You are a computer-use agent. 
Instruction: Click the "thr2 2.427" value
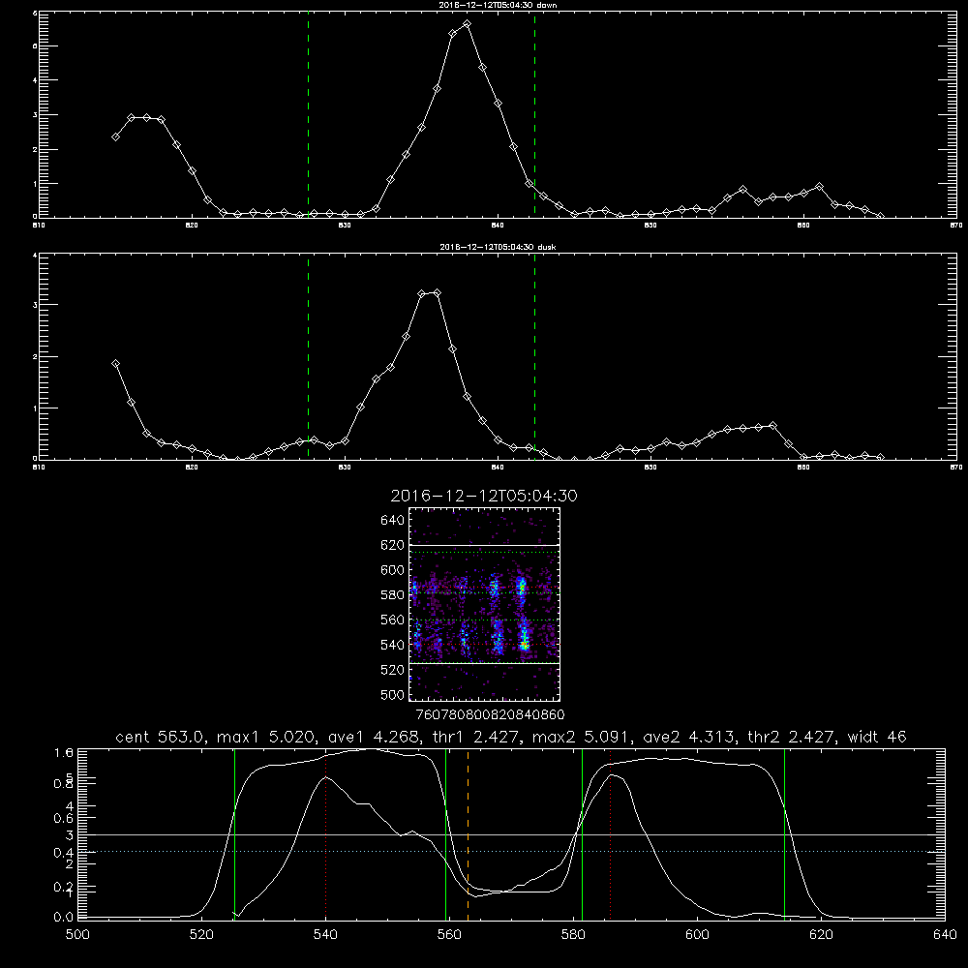tap(792, 737)
